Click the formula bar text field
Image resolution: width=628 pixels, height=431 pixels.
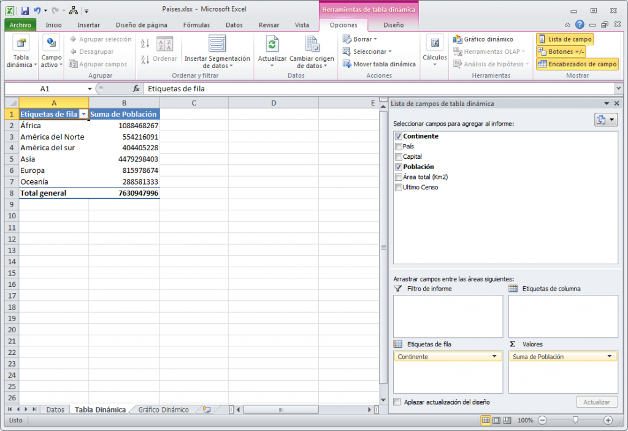coord(378,88)
